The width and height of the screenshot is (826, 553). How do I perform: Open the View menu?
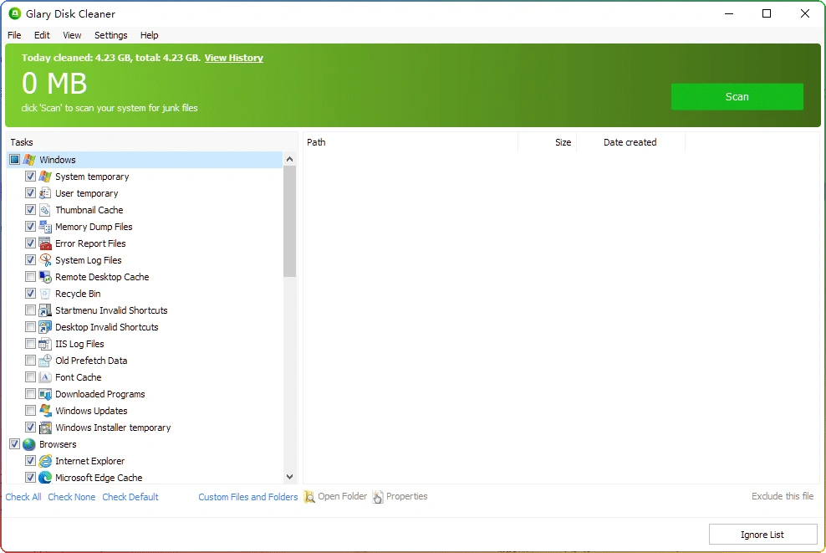pos(72,35)
